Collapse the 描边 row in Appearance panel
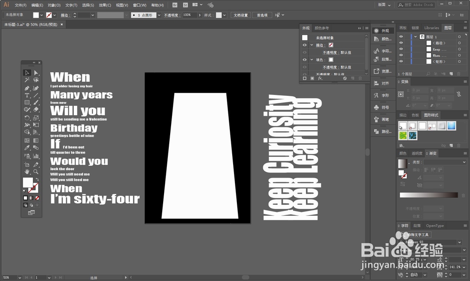 tap(312, 45)
